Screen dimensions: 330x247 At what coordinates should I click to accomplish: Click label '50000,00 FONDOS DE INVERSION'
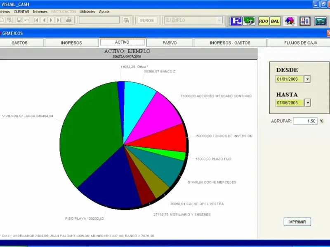pyautogui.click(x=224, y=136)
